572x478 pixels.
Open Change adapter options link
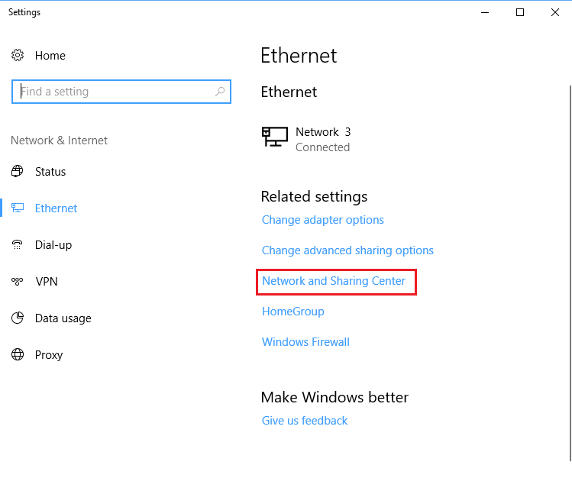tap(323, 220)
